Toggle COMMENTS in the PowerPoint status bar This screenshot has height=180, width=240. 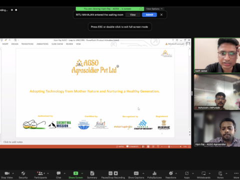(x=132, y=146)
